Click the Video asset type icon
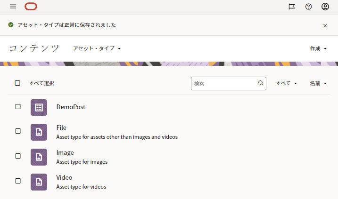 click(39, 182)
